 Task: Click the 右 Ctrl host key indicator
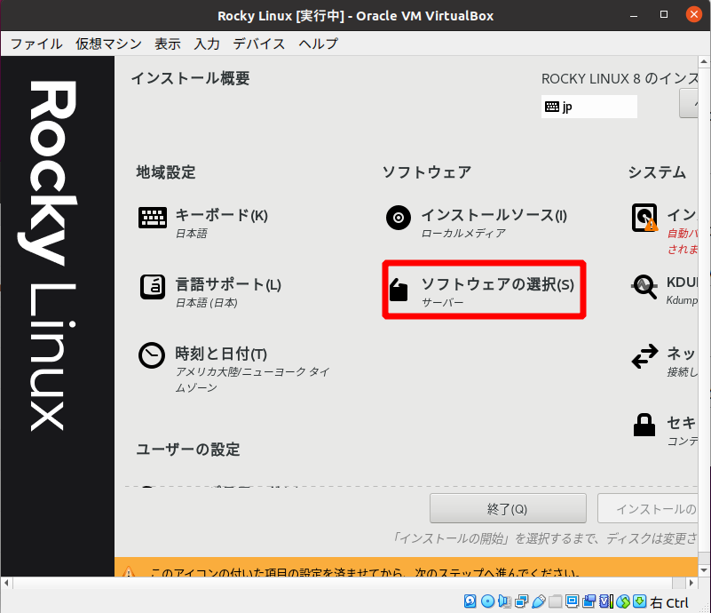point(669,602)
